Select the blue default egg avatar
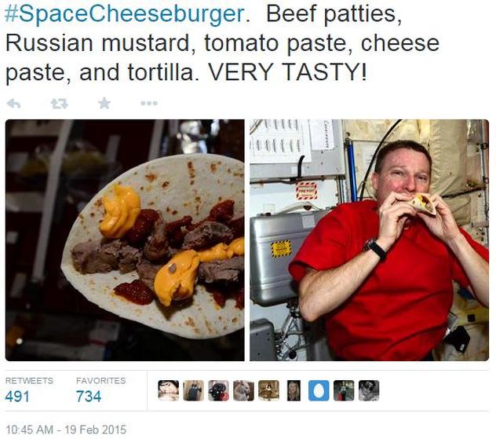The height and width of the screenshot is (439, 496). pyautogui.click(x=319, y=390)
